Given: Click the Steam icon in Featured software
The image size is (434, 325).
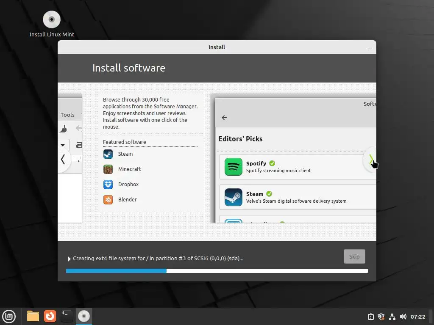Looking at the screenshot, I should (108, 154).
